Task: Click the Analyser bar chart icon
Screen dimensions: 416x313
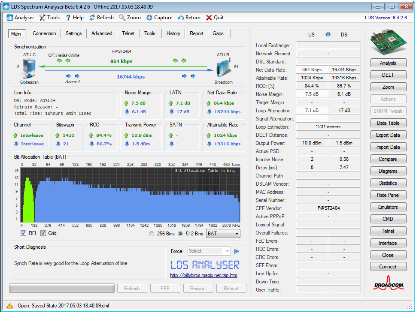Action: click(x=10, y=18)
